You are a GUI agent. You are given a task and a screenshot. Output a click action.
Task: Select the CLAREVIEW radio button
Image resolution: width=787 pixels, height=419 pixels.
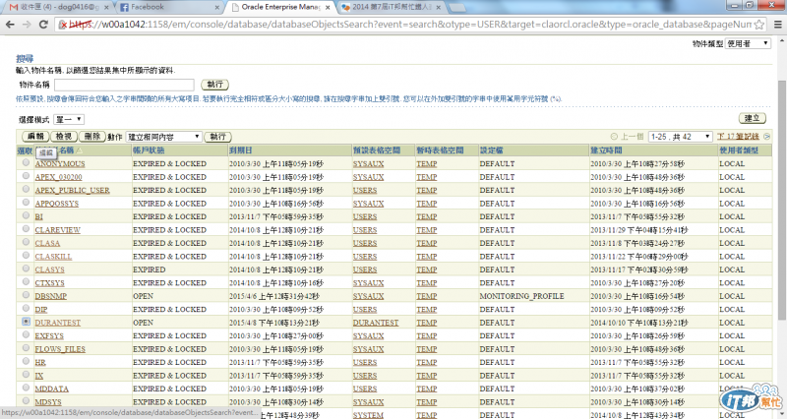tap(26, 229)
